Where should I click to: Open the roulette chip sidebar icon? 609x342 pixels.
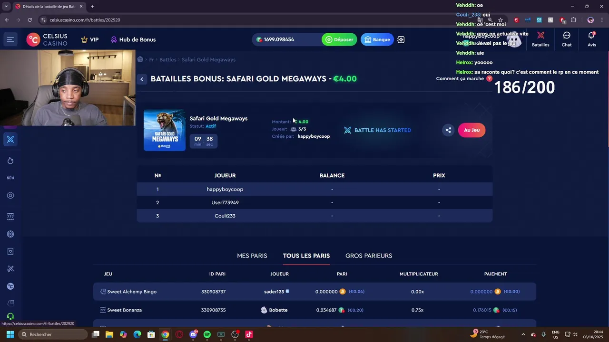point(10,234)
